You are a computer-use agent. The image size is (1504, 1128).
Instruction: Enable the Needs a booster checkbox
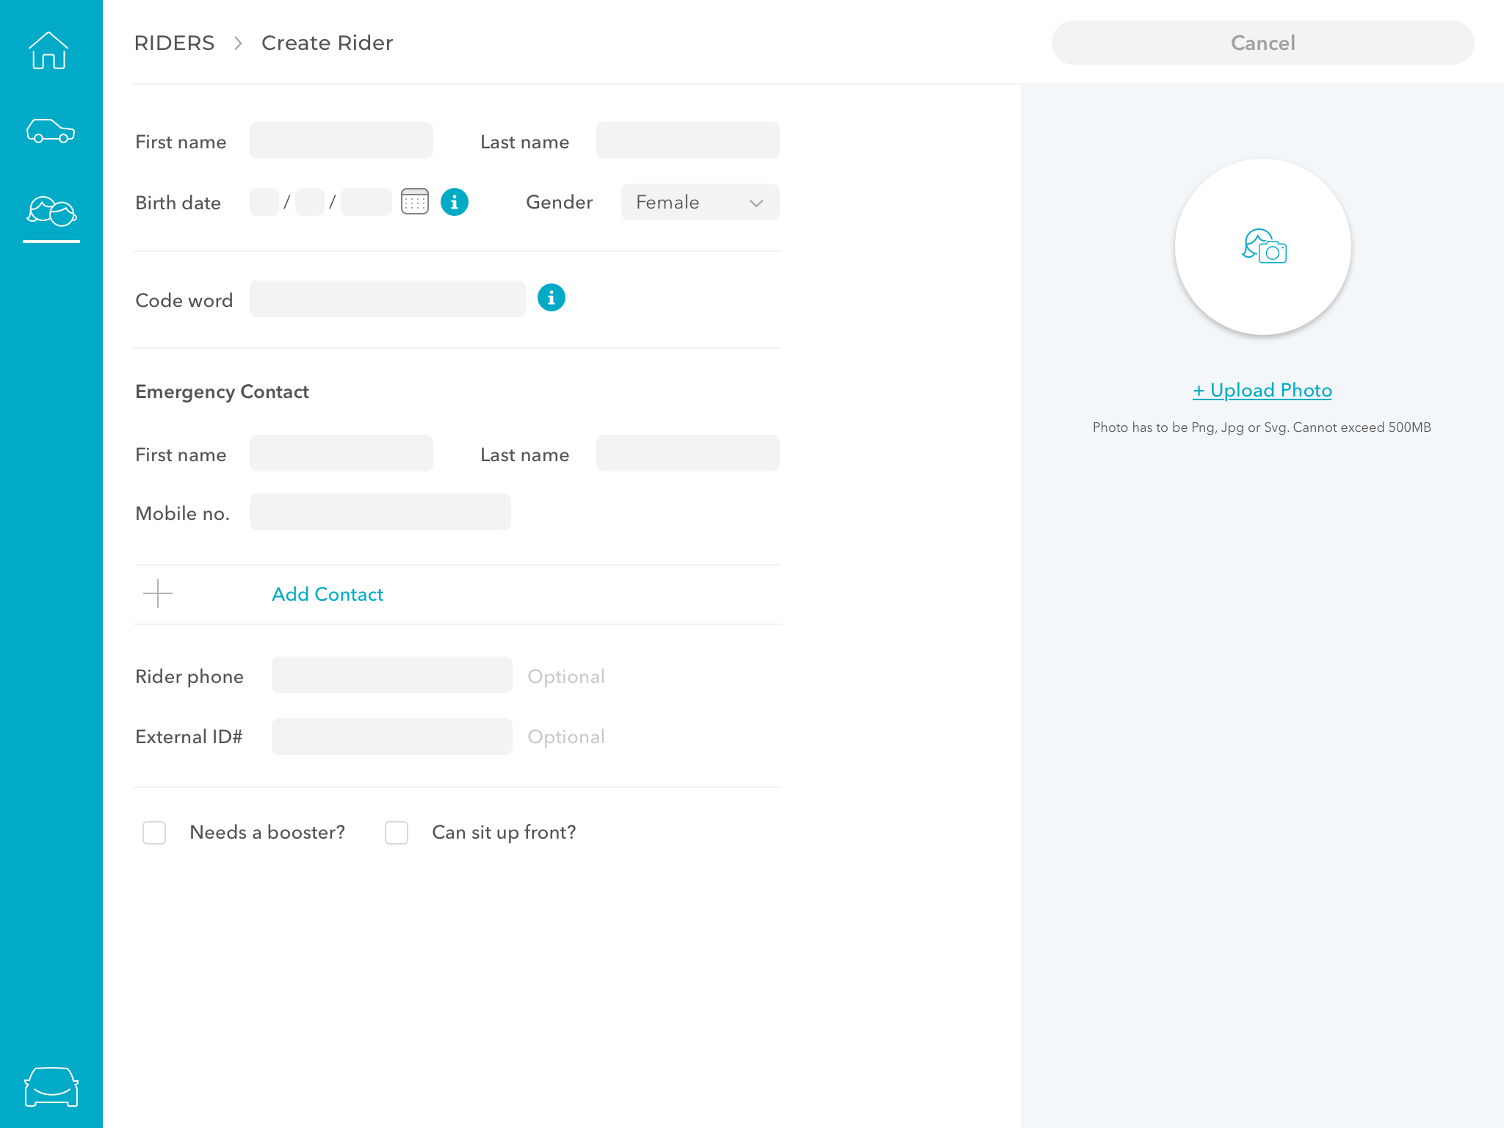click(154, 833)
